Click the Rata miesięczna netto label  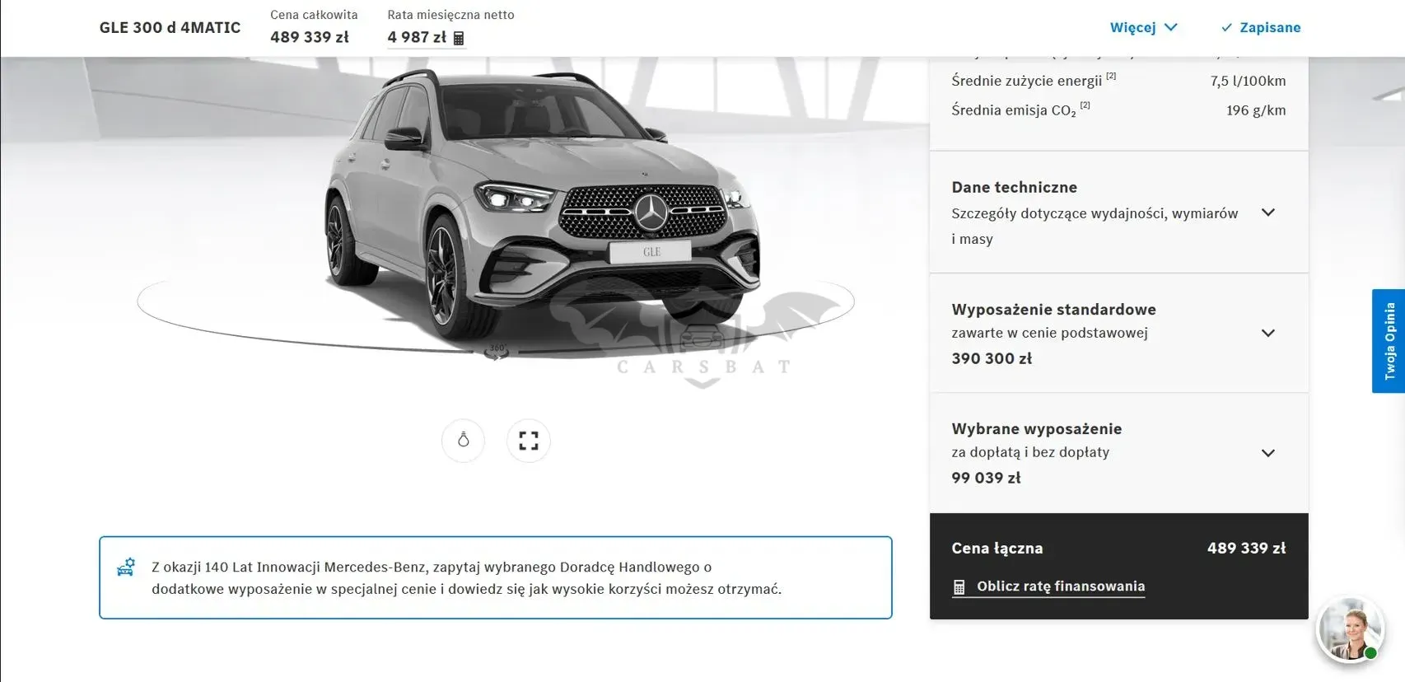450,15
